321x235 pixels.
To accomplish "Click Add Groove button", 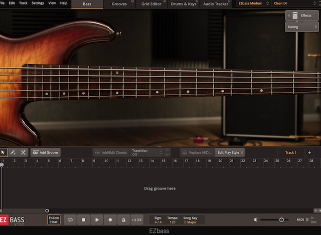I will tap(46, 153).
